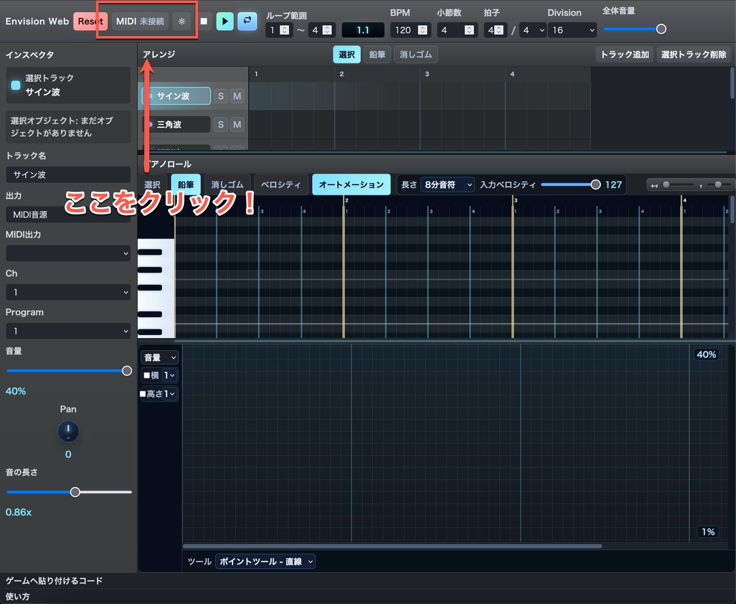Image resolution: width=736 pixels, height=604 pixels.
Task: Click the 1.1 position display
Action: coord(363,29)
